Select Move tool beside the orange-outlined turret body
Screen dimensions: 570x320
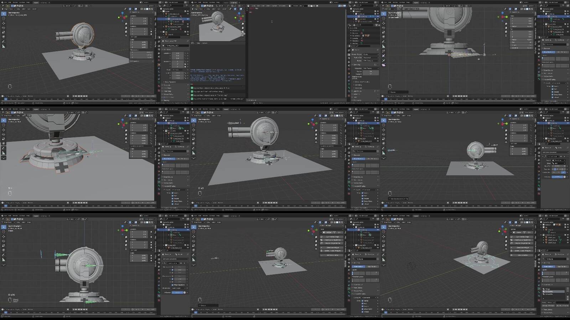pyautogui.click(x=4, y=23)
